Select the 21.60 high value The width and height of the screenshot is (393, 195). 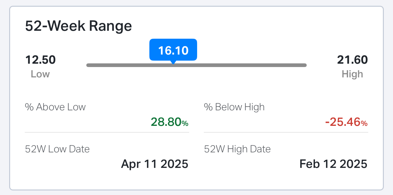tap(352, 60)
